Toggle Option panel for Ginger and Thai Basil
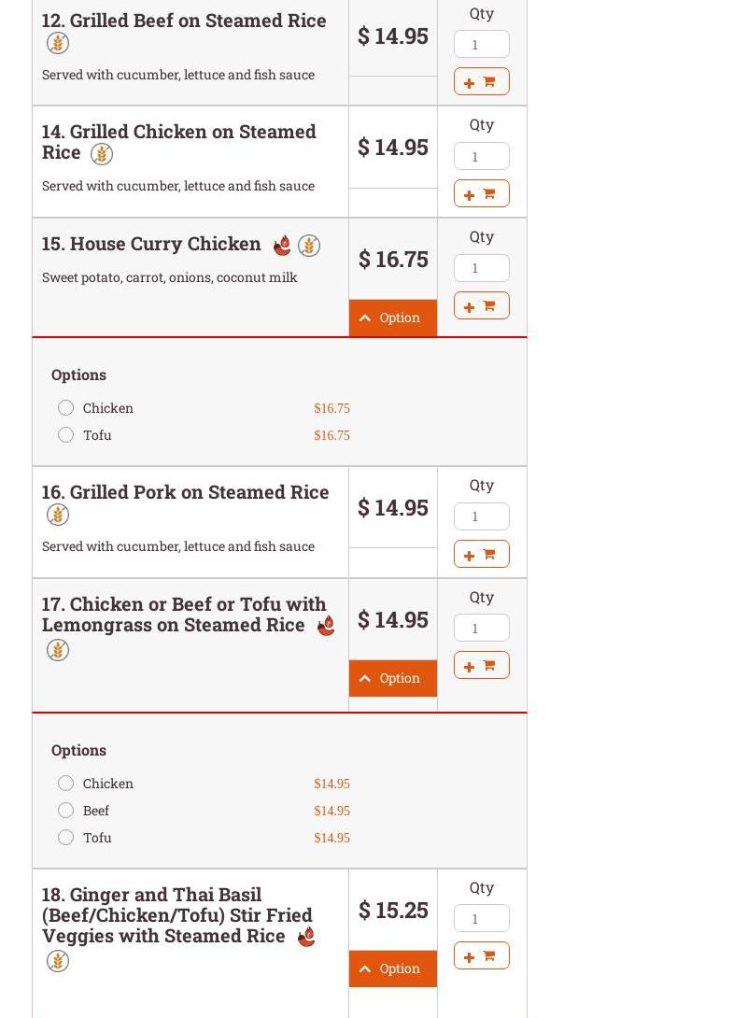Viewport: 733px width, 1018px height. pos(392,969)
